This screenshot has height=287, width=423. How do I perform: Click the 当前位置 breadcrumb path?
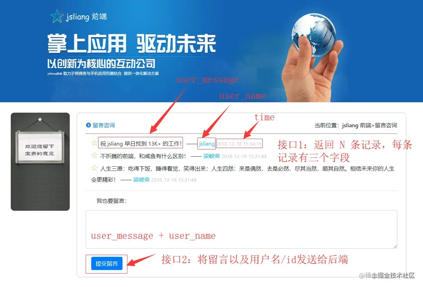pyautogui.click(x=356, y=125)
